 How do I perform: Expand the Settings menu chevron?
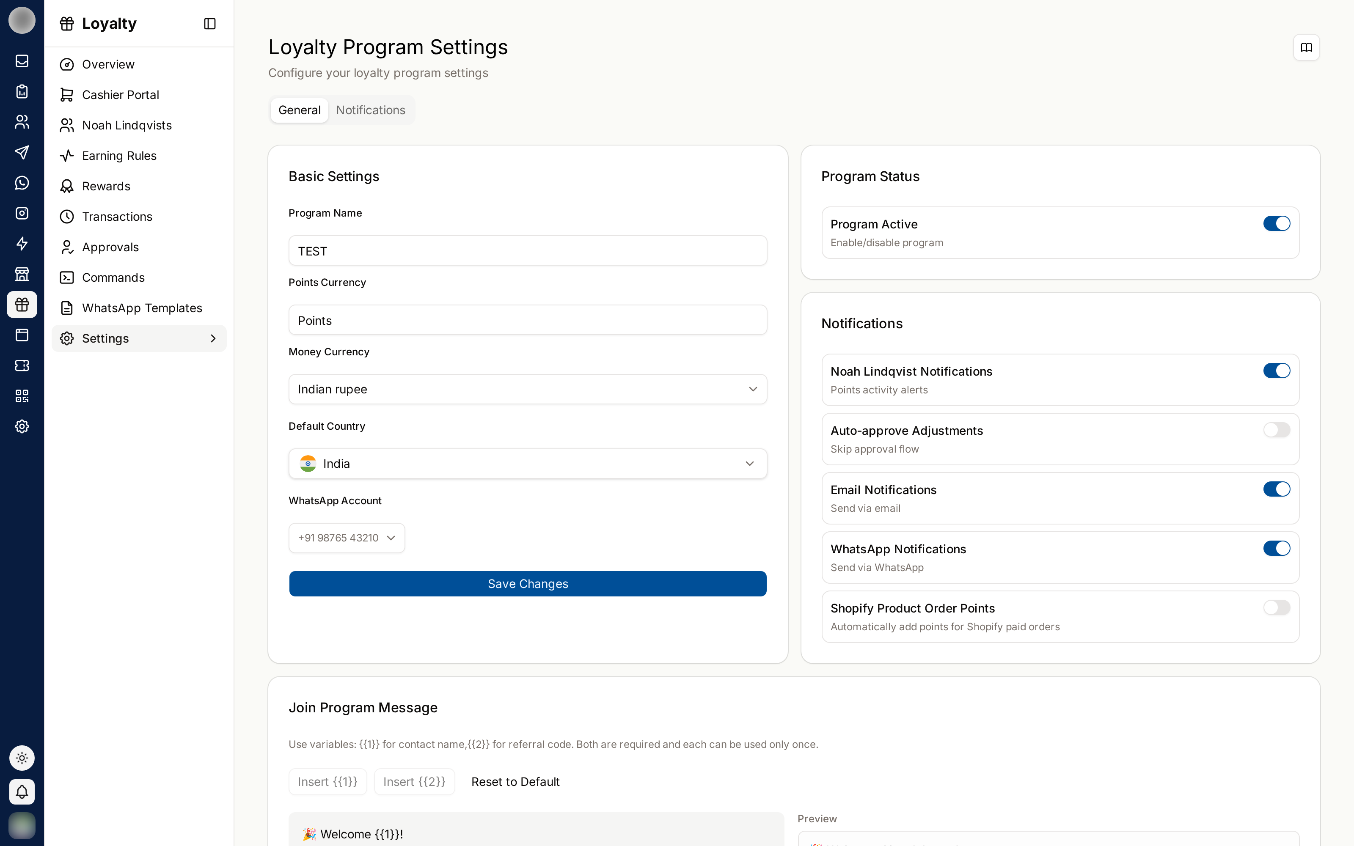212,338
